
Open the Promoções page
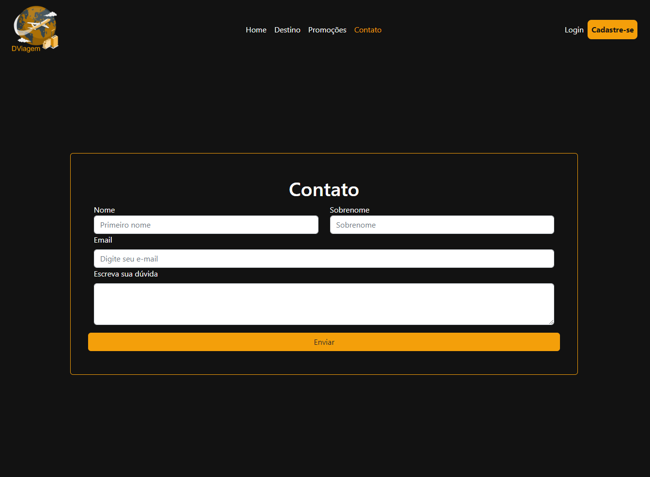click(327, 30)
